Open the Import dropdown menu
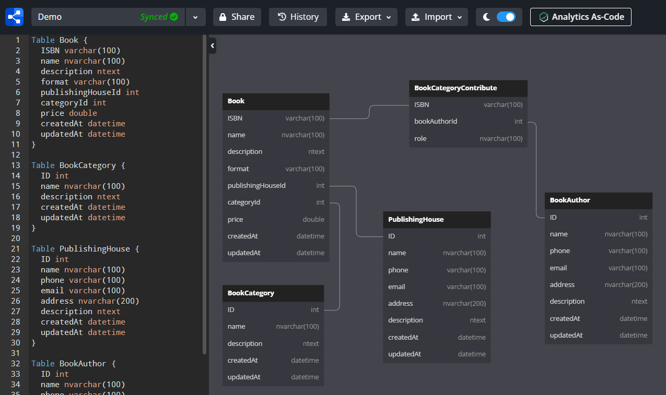Viewport: 666px width, 395px height. pyautogui.click(x=437, y=17)
